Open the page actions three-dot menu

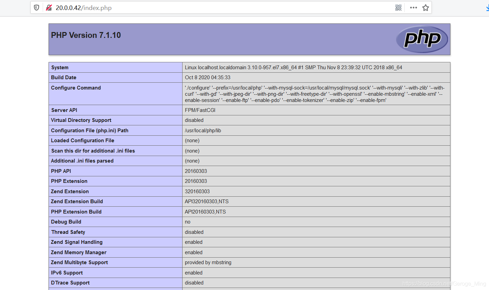click(x=414, y=8)
